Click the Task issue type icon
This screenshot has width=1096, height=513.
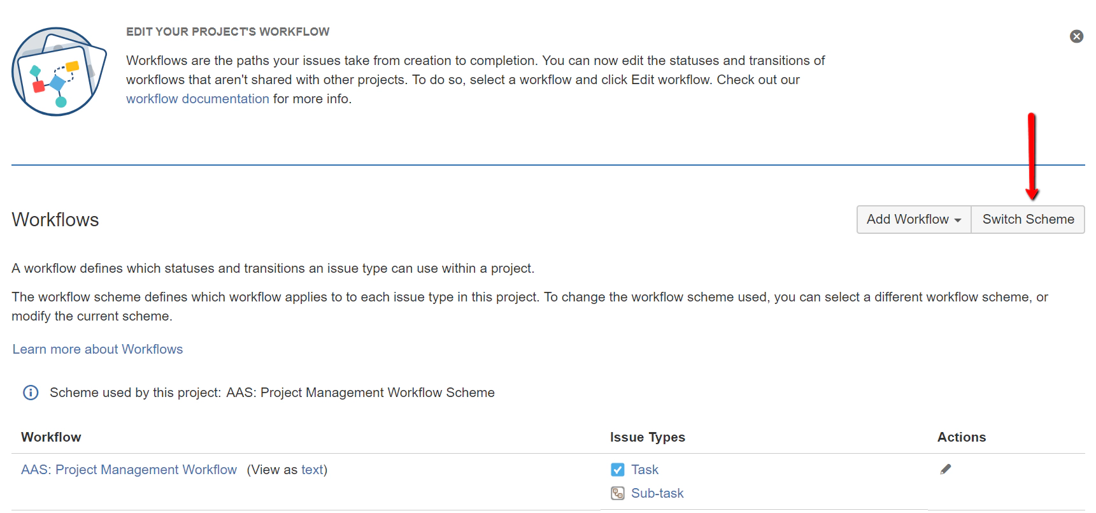click(x=617, y=470)
